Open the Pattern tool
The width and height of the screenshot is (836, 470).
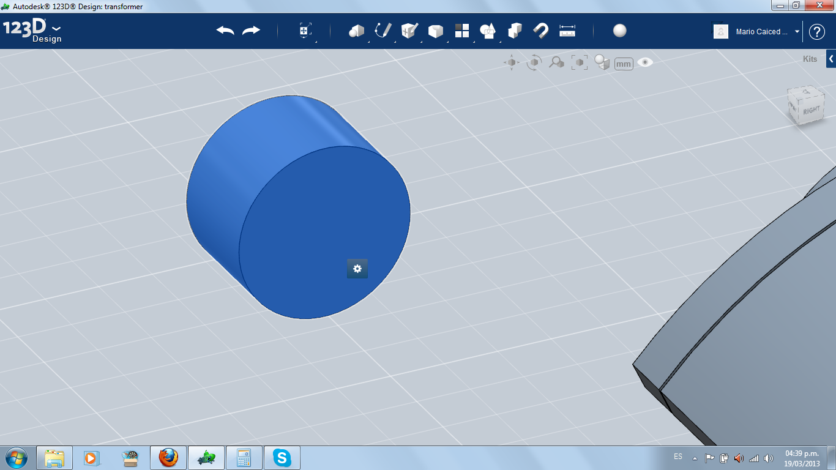tap(462, 31)
